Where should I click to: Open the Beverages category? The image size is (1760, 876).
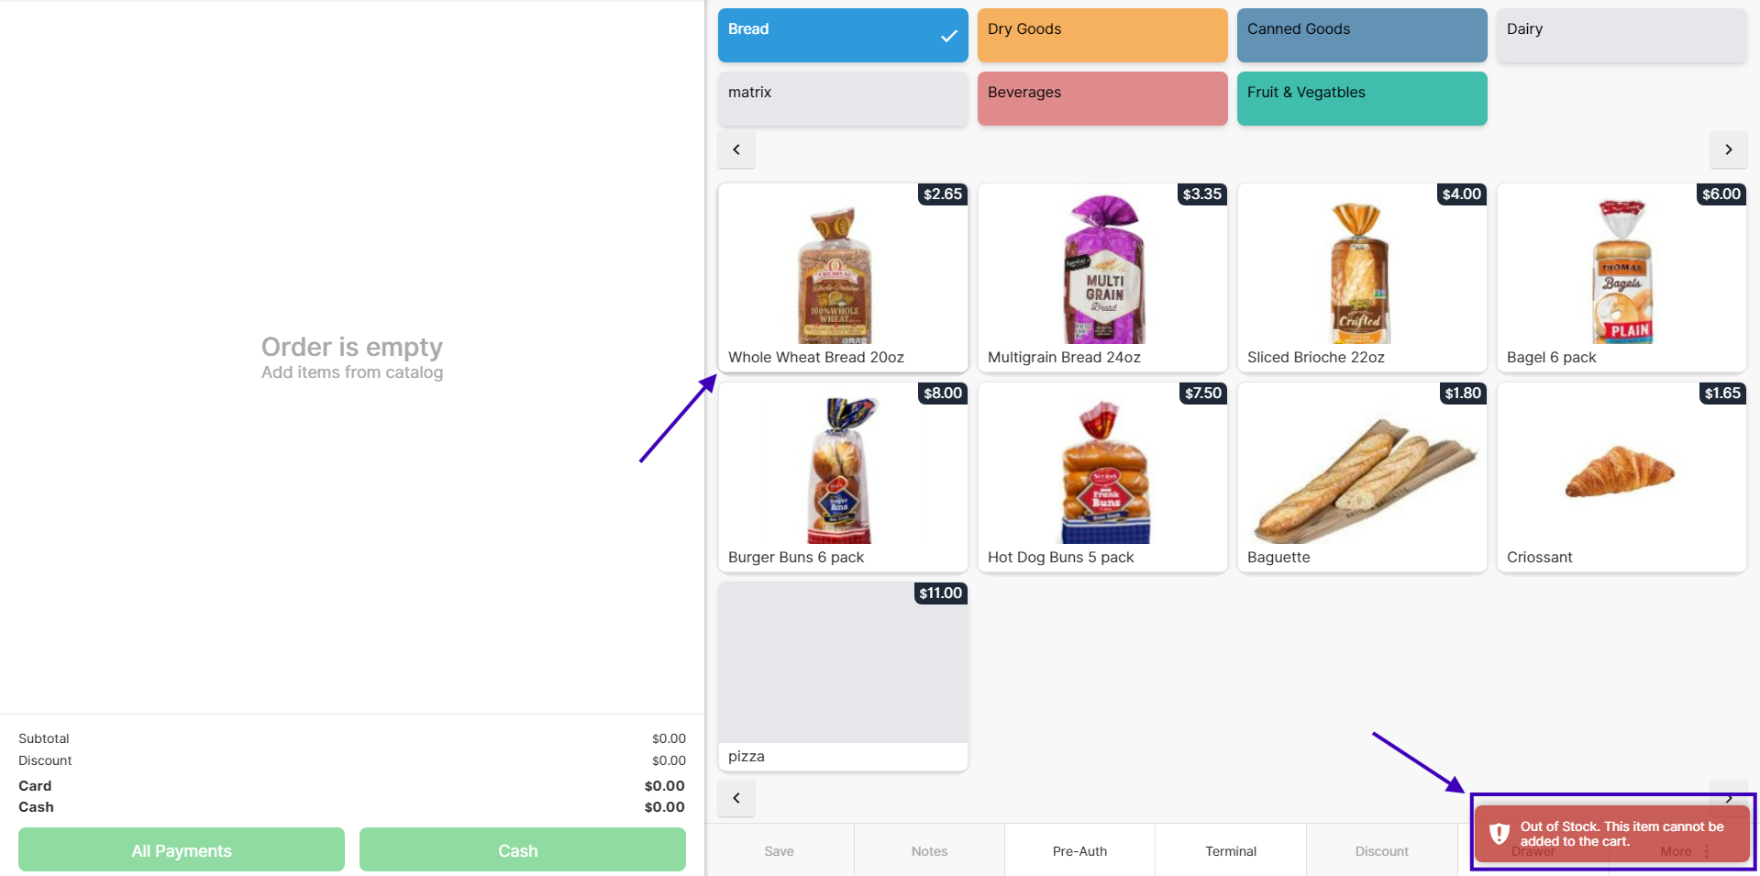tap(1101, 98)
